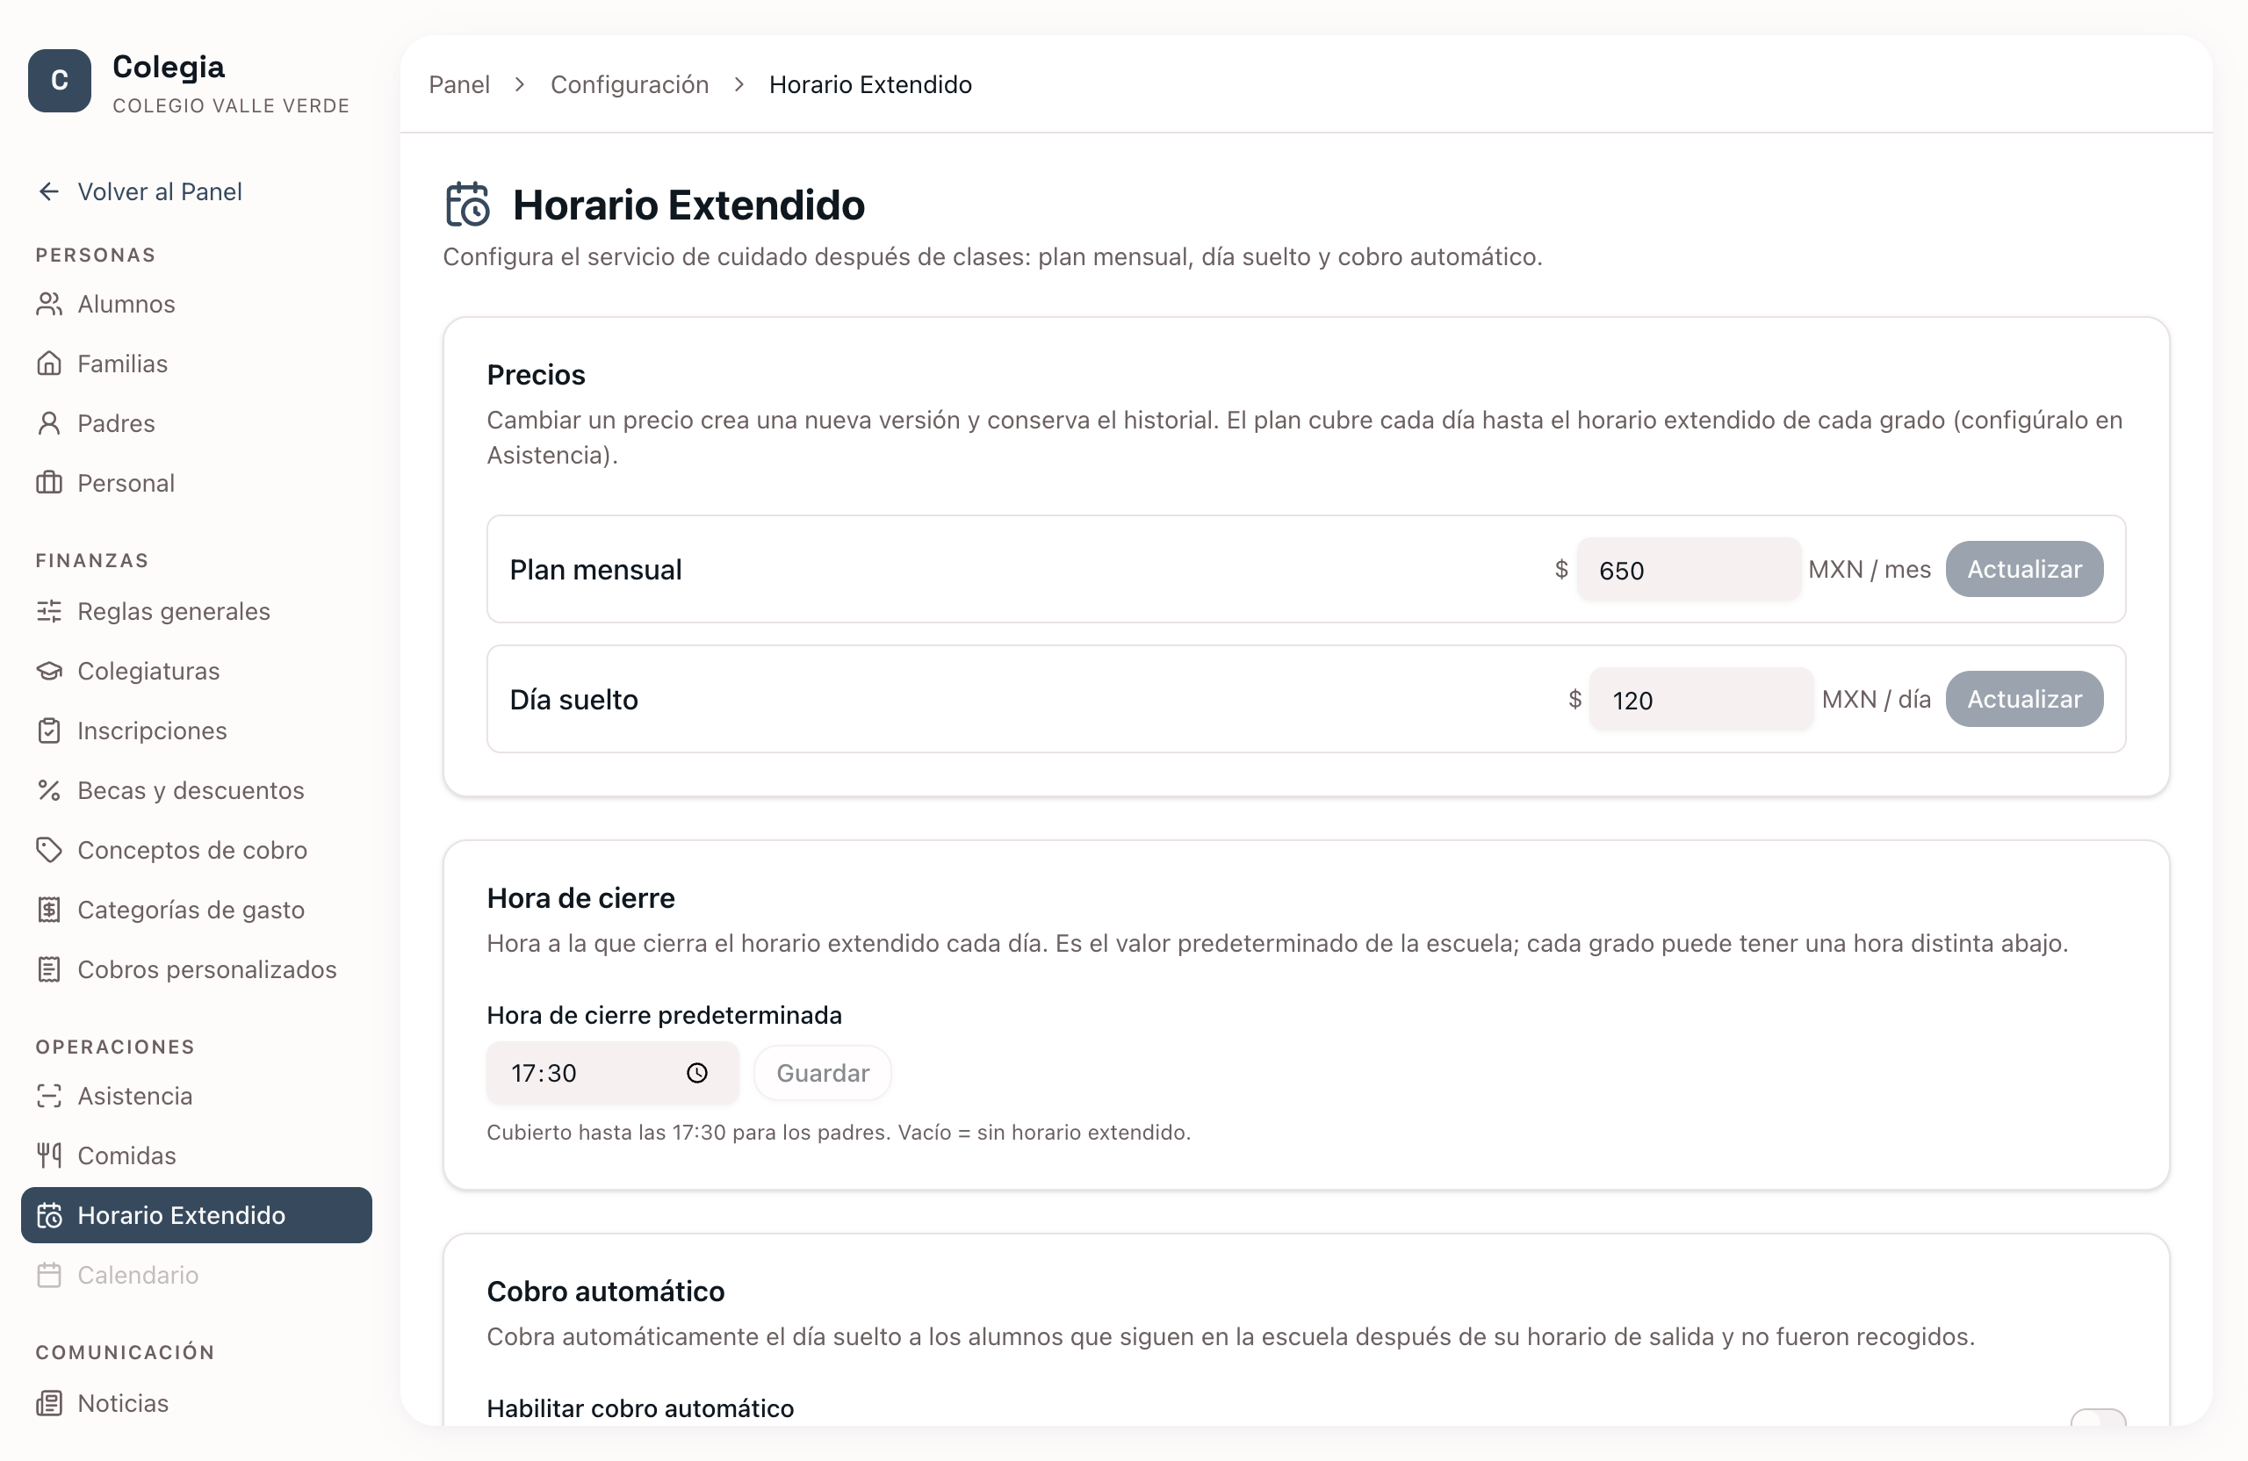Click Configuración in the breadcrumb
The height and width of the screenshot is (1461, 2248).
(x=630, y=85)
